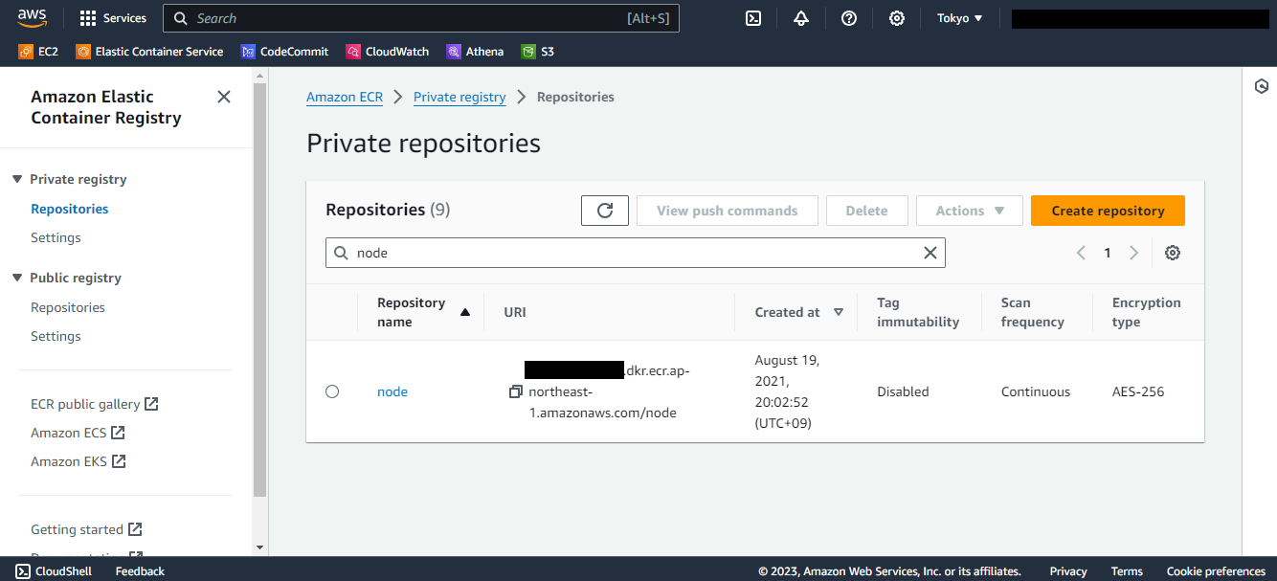Open the Tokyo region dropdown
The image size is (1277, 581).
(959, 18)
